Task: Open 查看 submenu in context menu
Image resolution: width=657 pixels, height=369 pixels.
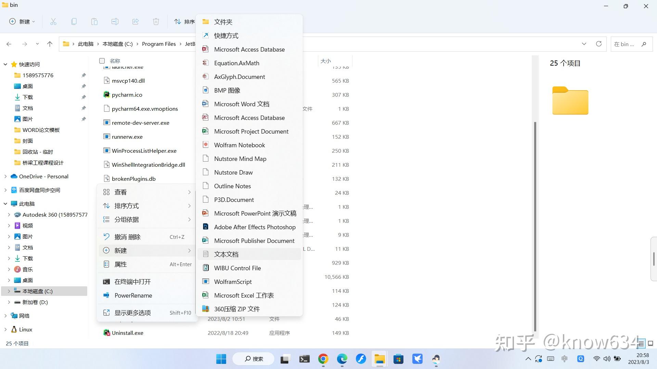Action: pyautogui.click(x=147, y=192)
